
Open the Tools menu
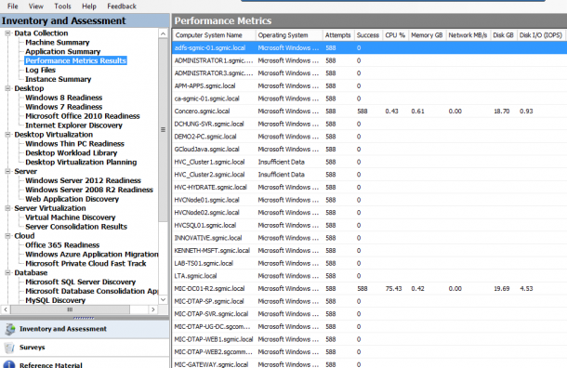click(x=62, y=7)
